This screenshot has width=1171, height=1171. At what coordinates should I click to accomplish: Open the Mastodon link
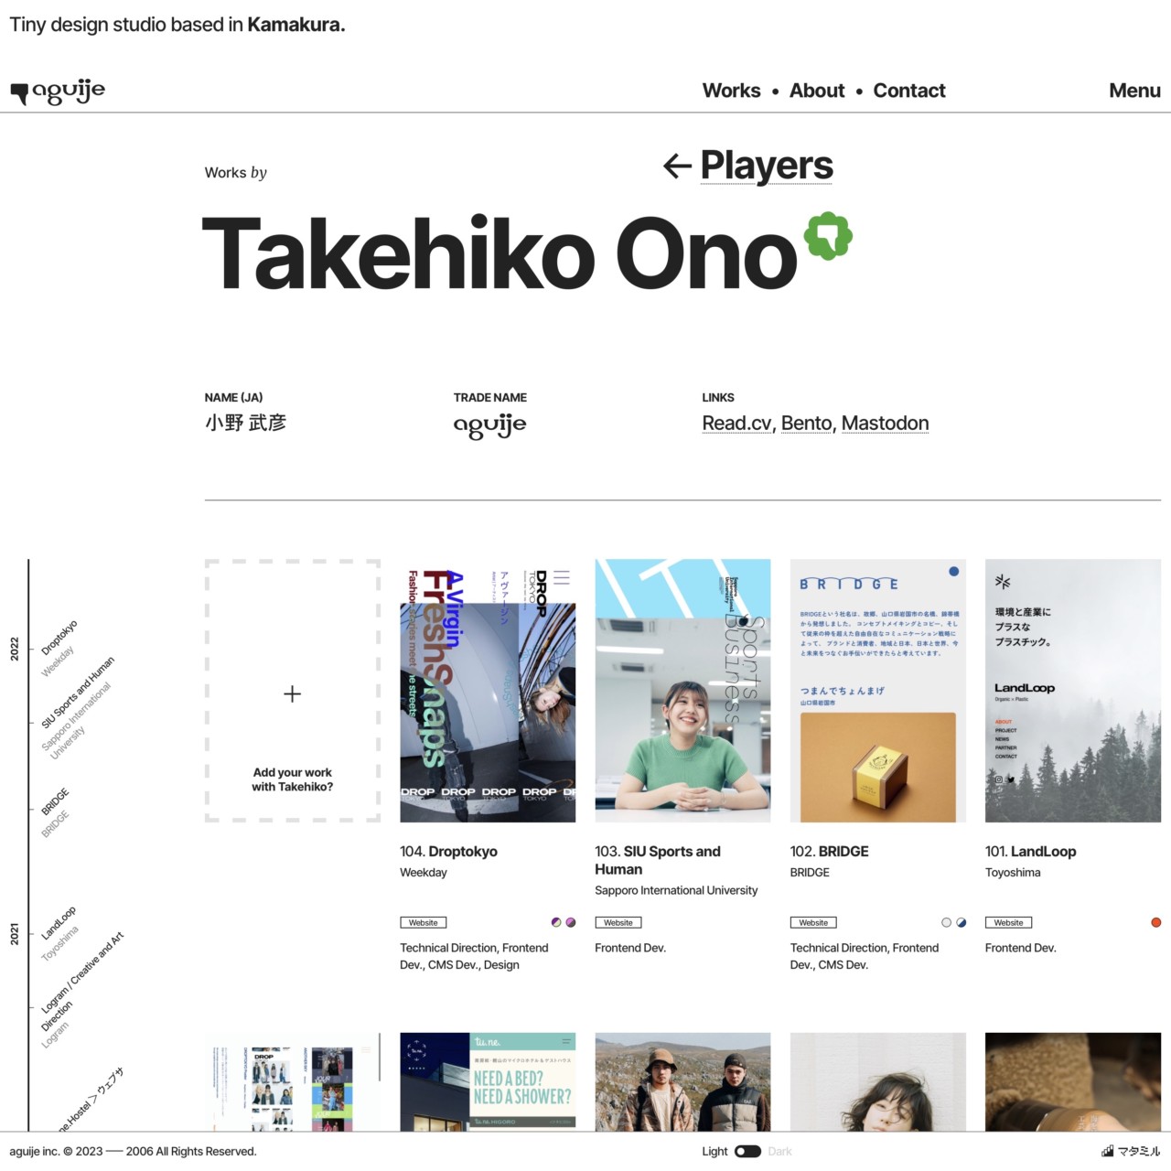tap(885, 424)
